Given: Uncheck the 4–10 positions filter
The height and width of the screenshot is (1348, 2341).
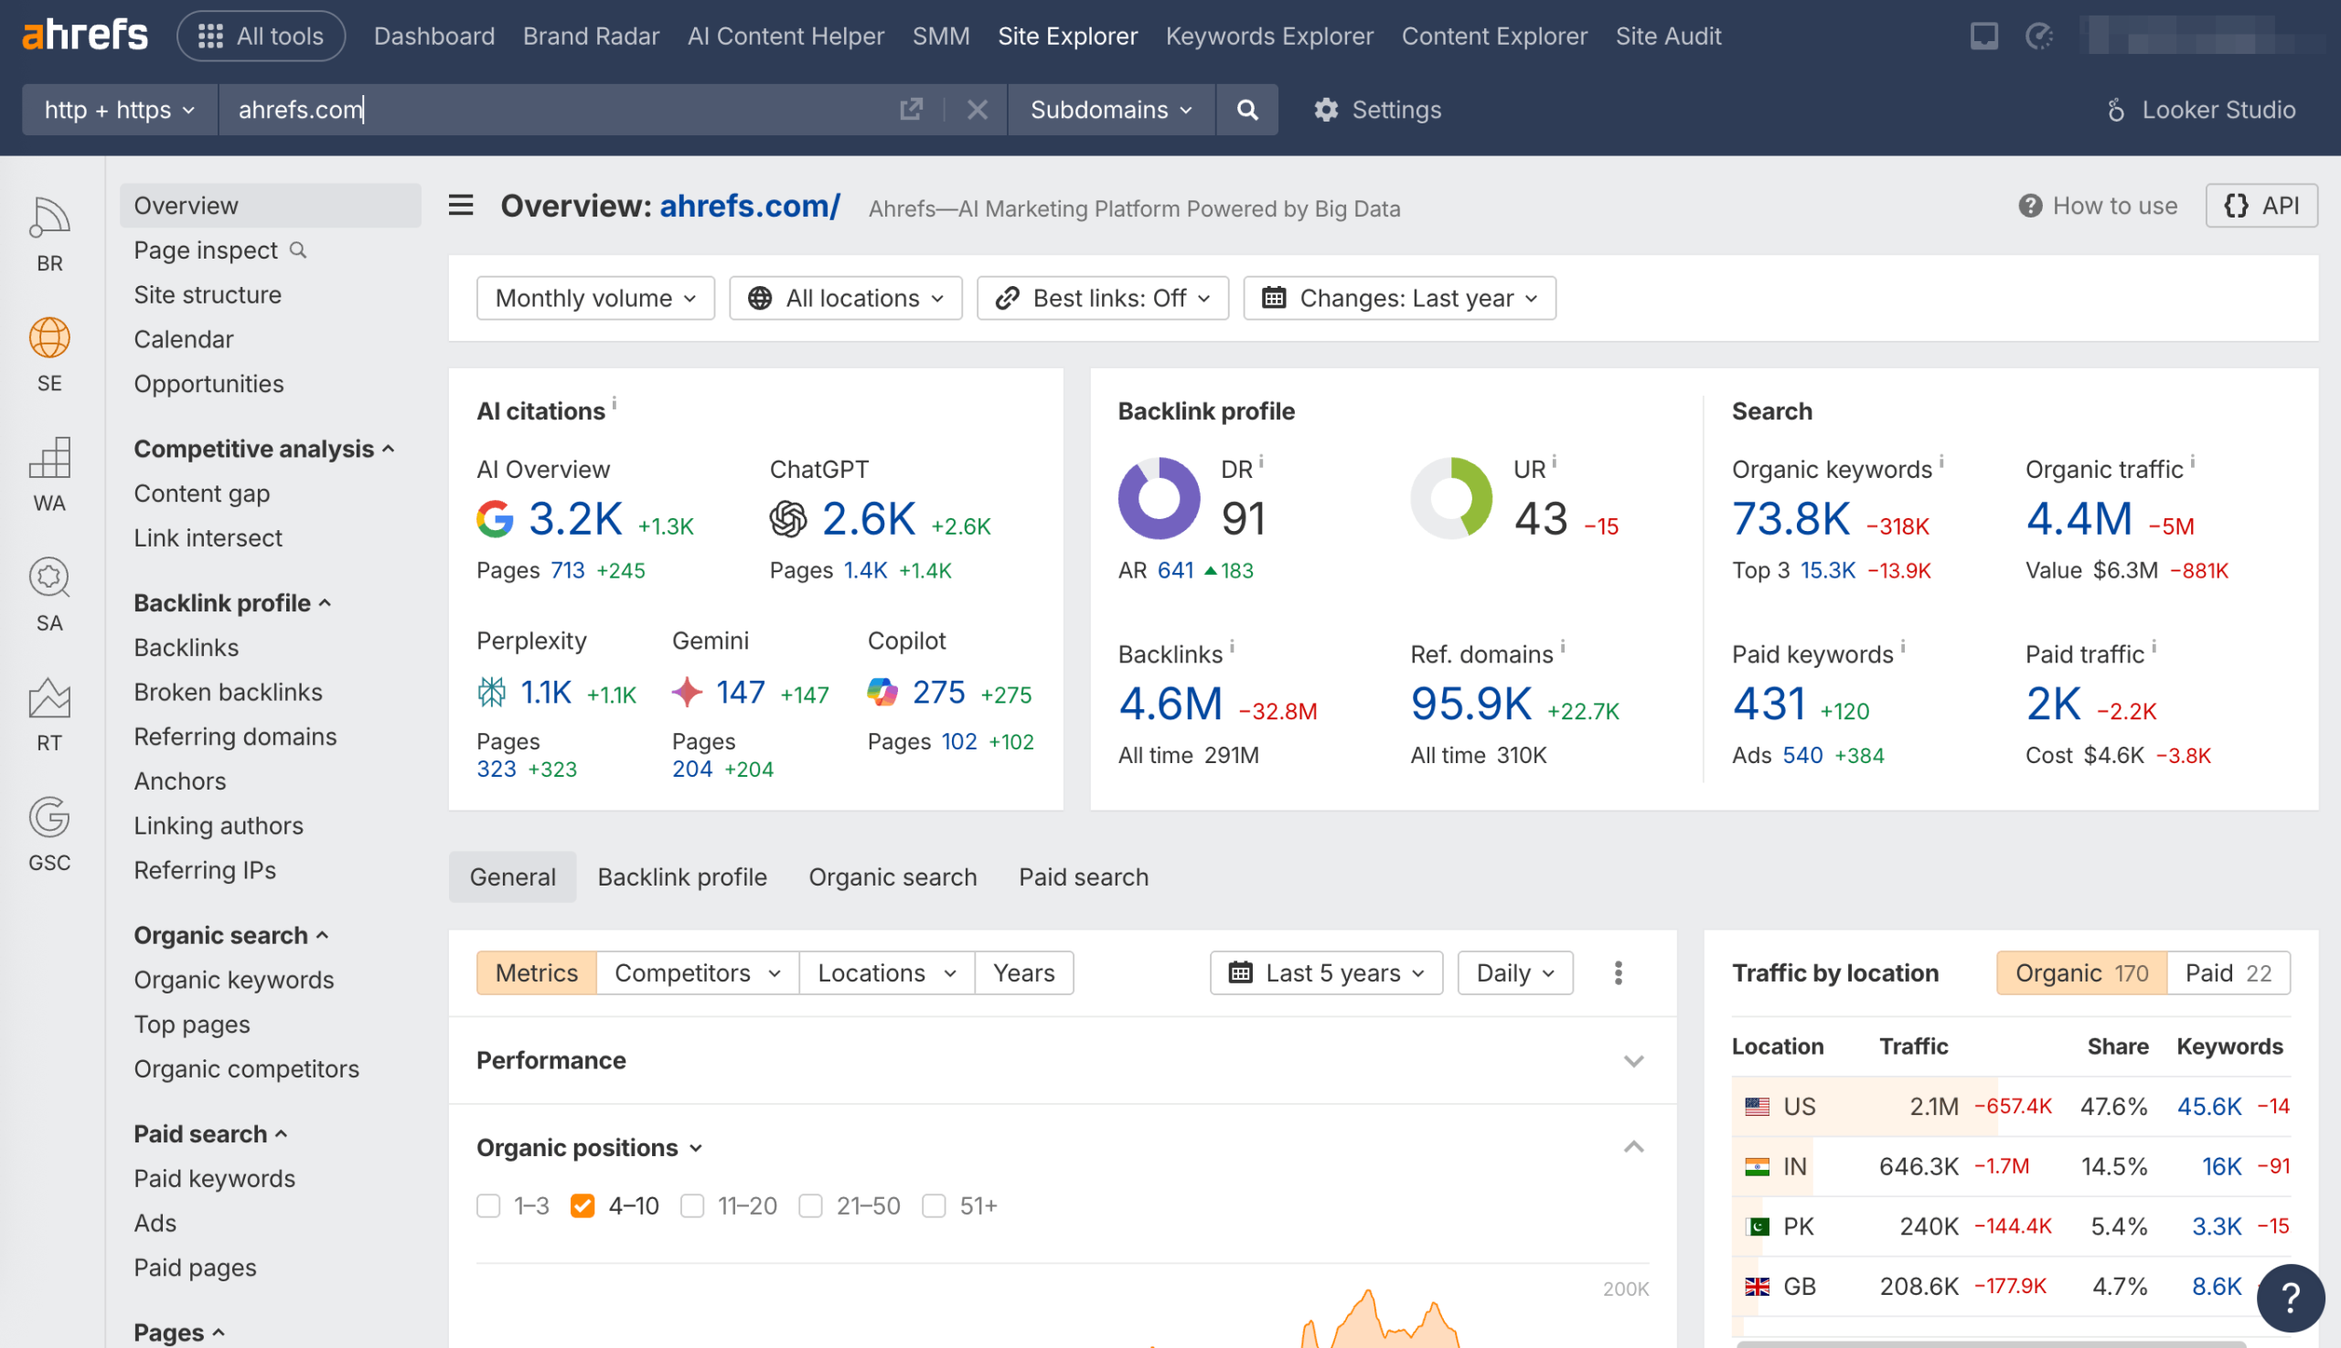Looking at the screenshot, I should tap(582, 1205).
